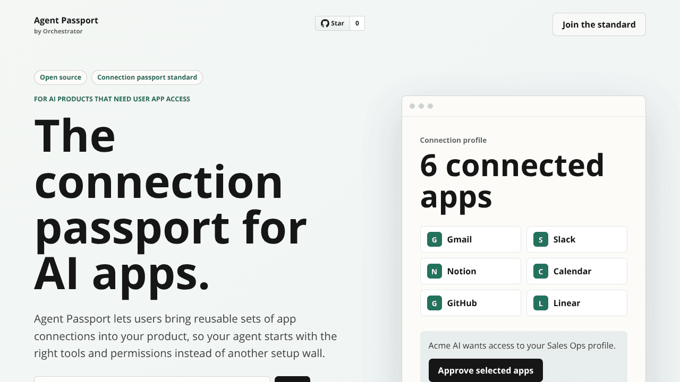Image resolution: width=680 pixels, height=382 pixels.
Task: Click the N icon beside Notion
Action: click(435, 271)
